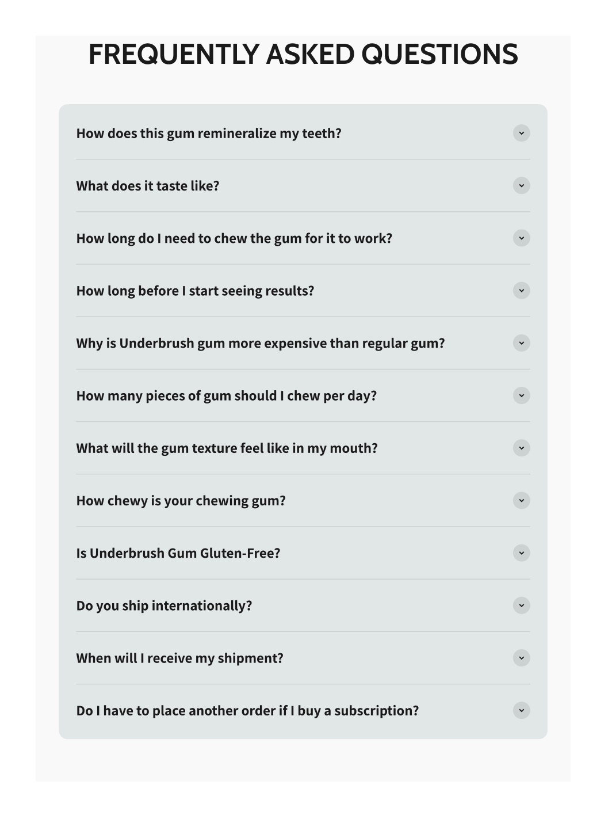Click chevron next to 'How chewy is your chewing gum?'

[x=521, y=500]
